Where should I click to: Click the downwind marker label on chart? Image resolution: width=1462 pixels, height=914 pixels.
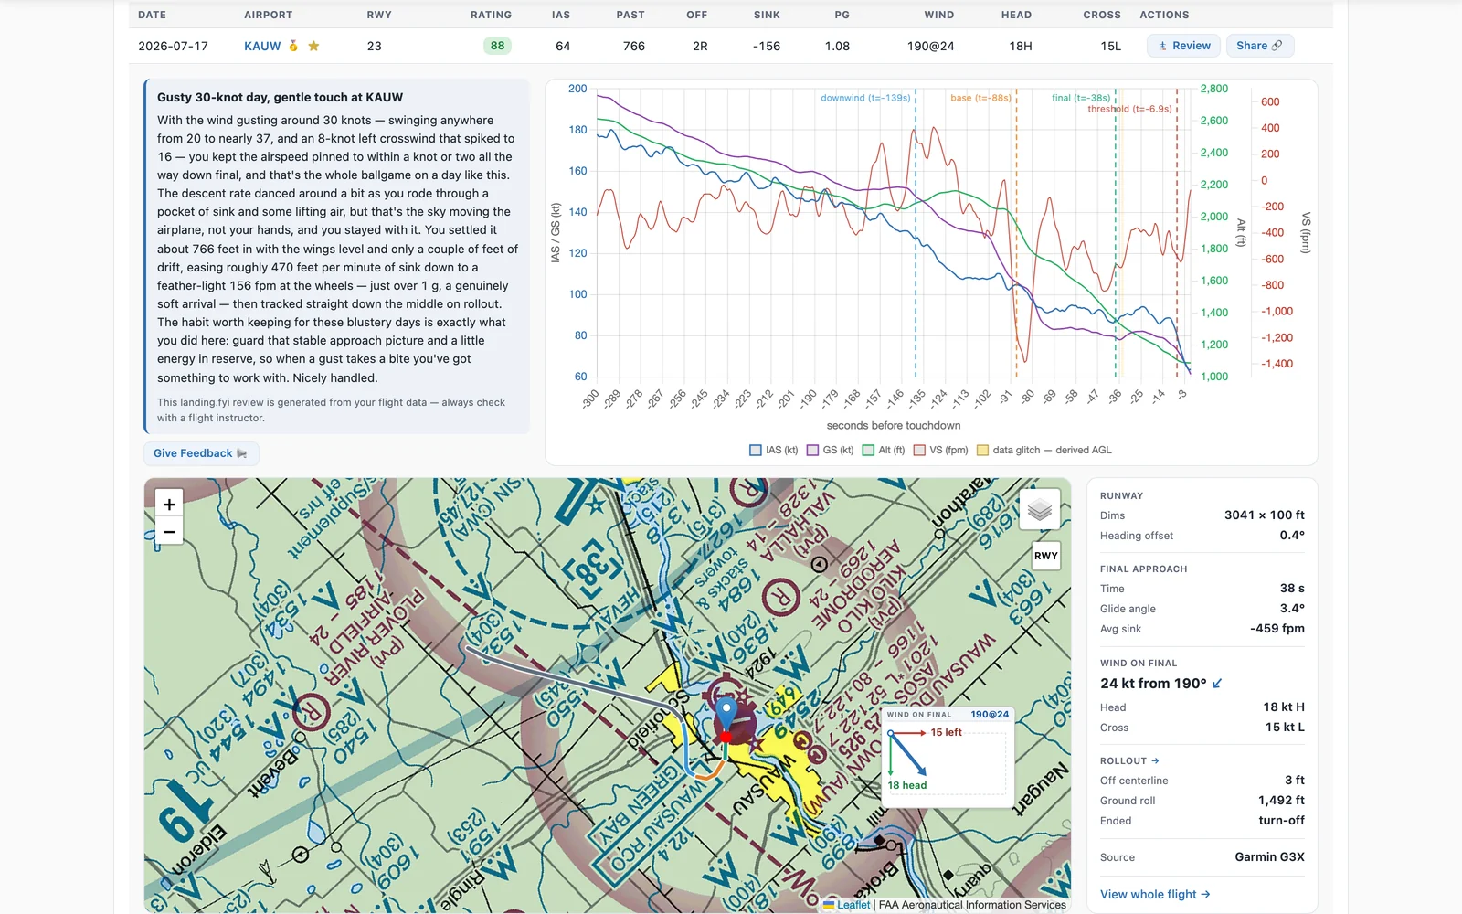click(865, 98)
